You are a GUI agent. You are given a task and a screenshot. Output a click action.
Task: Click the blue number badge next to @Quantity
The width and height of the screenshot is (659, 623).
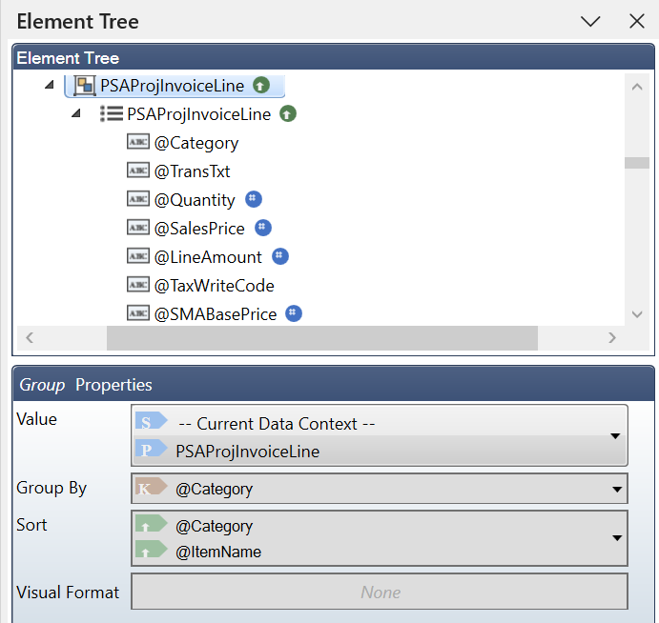(x=253, y=199)
